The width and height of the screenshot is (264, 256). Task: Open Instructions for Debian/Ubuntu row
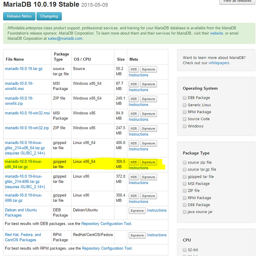[x=157, y=210]
